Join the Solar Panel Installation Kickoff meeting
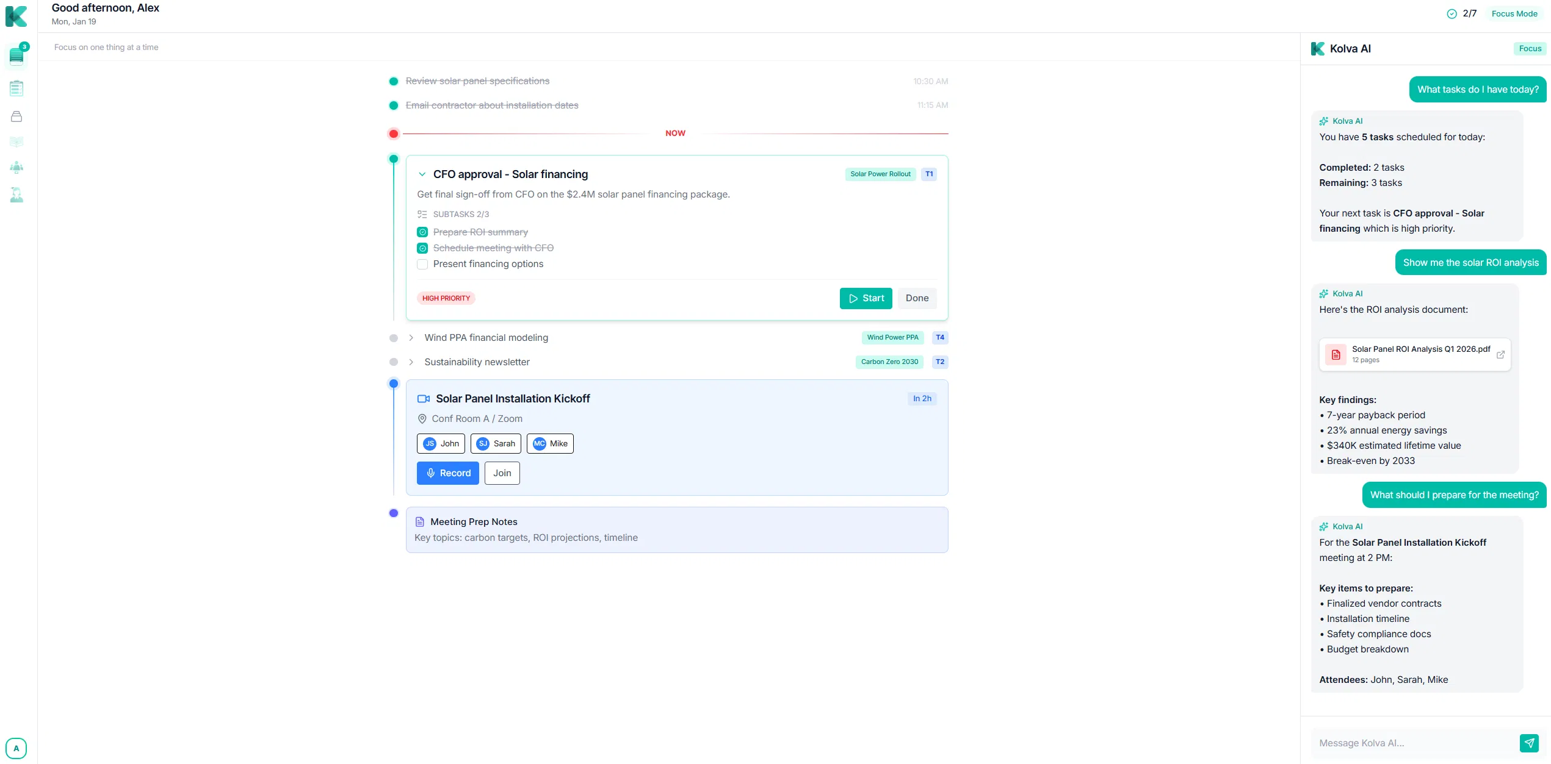 pos(501,473)
